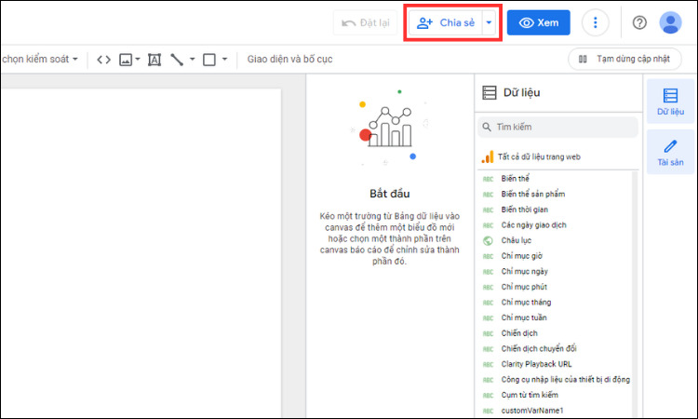Screen dimensions: 698x419
Task: Open the Chia sẻ dropdown arrow
Action: (x=489, y=22)
